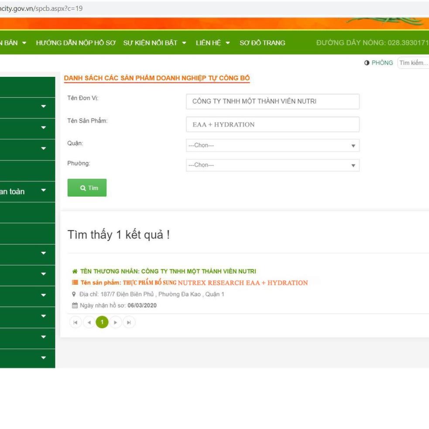429x429 pixels.
Task: Go to the previous results page
Action: [x=89, y=323]
